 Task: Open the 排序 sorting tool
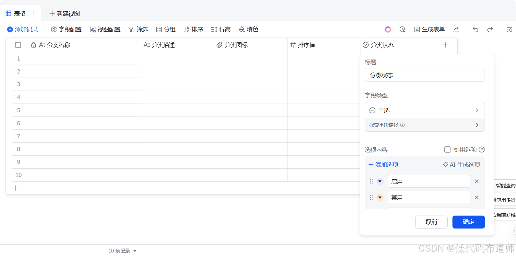click(193, 29)
